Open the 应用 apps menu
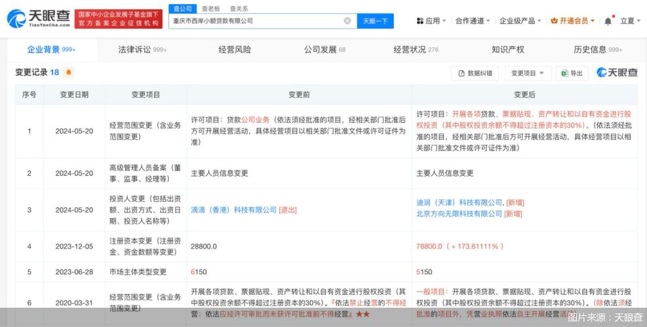Image resolution: width=647 pixels, height=327 pixels. pos(431,20)
